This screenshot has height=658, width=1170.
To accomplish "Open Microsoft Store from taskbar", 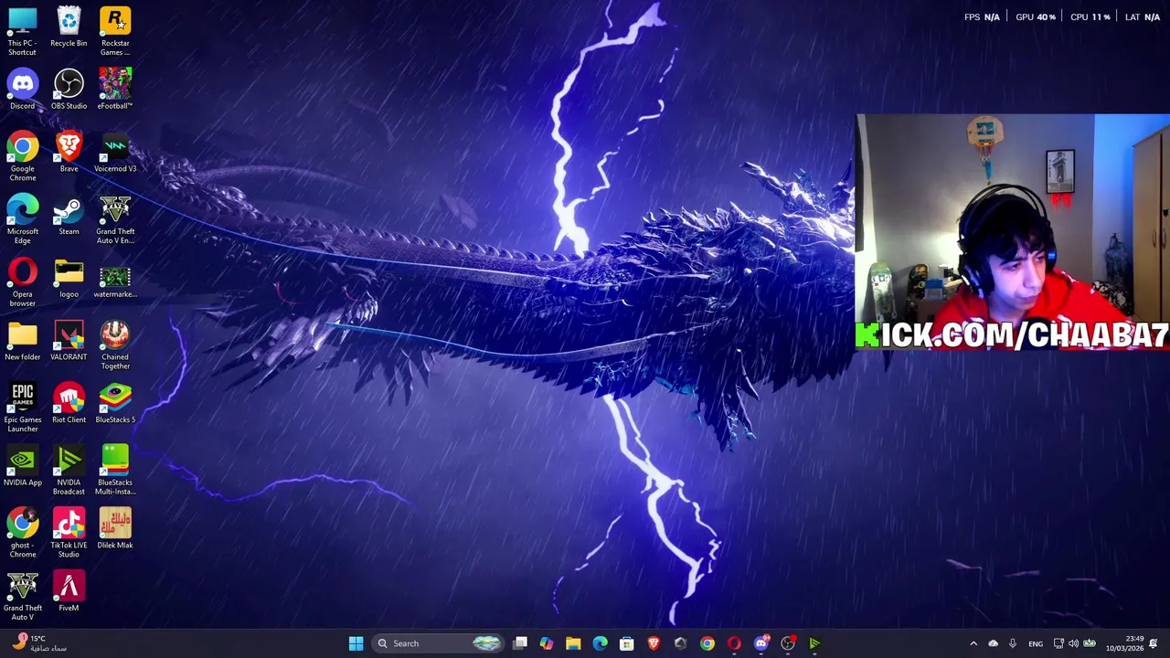I will (627, 643).
